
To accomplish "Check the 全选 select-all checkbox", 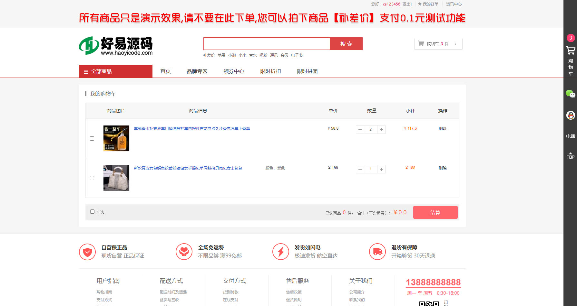I will (93, 211).
